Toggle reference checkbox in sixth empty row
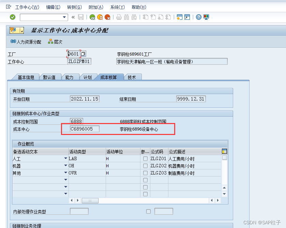286x228 pixels. click(145, 194)
